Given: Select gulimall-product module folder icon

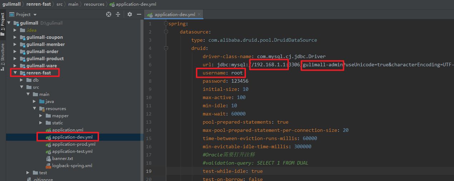Looking at the screenshot, I should [x=23, y=58].
